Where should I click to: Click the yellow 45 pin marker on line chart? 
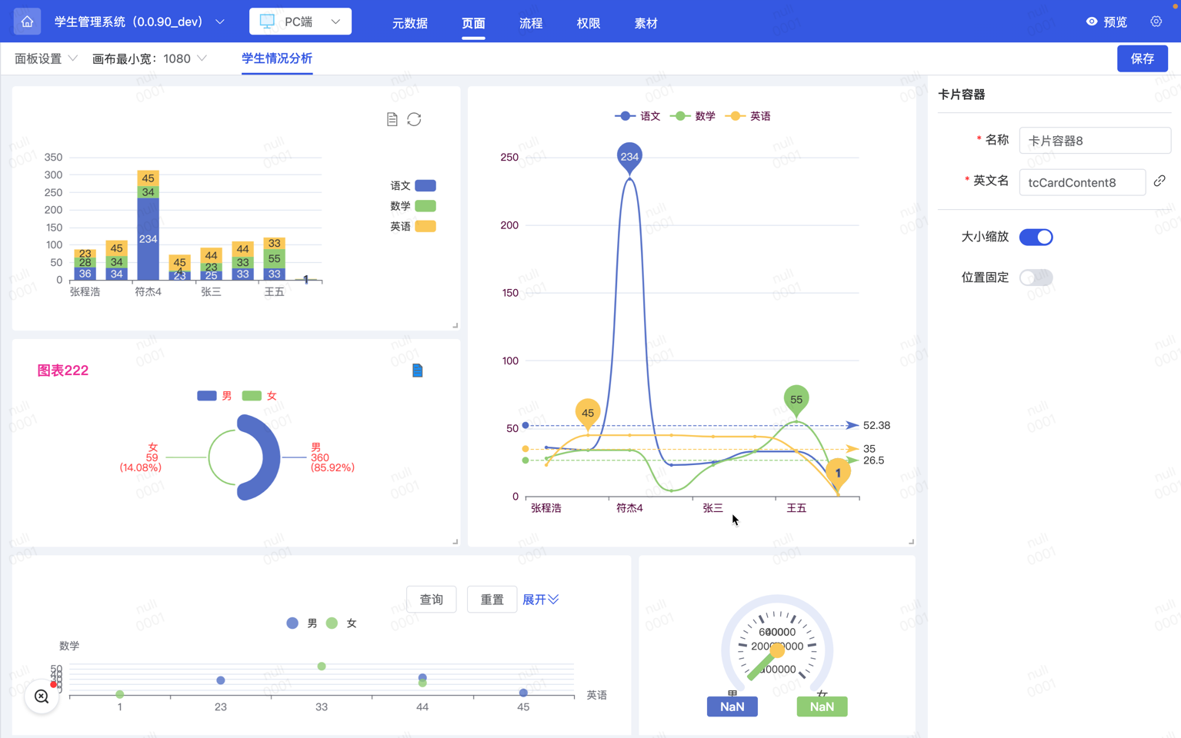pos(588,413)
